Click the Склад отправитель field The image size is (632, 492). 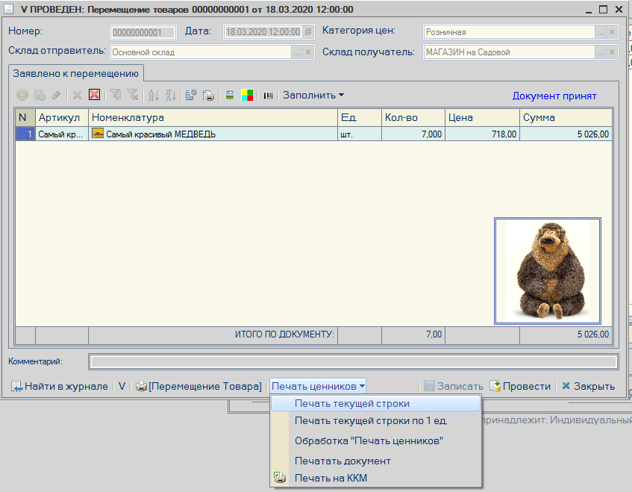[x=201, y=52]
